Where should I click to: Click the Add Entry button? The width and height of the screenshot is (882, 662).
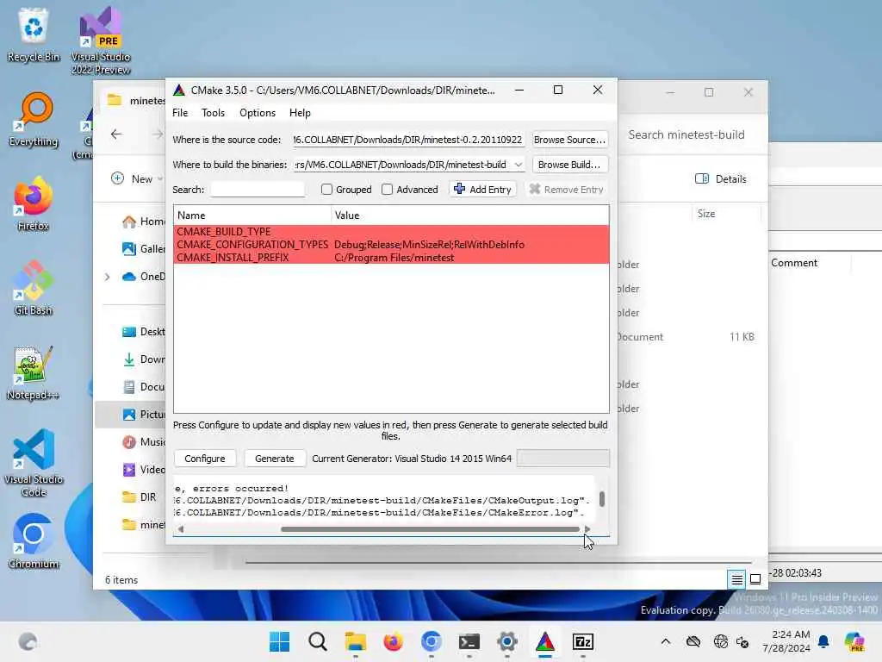[x=482, y=189]
